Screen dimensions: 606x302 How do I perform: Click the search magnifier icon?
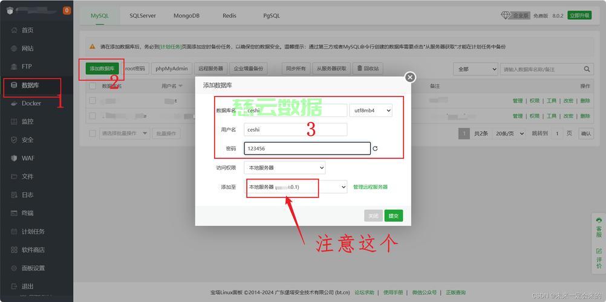pyautogui.click(x=587, y=69)
